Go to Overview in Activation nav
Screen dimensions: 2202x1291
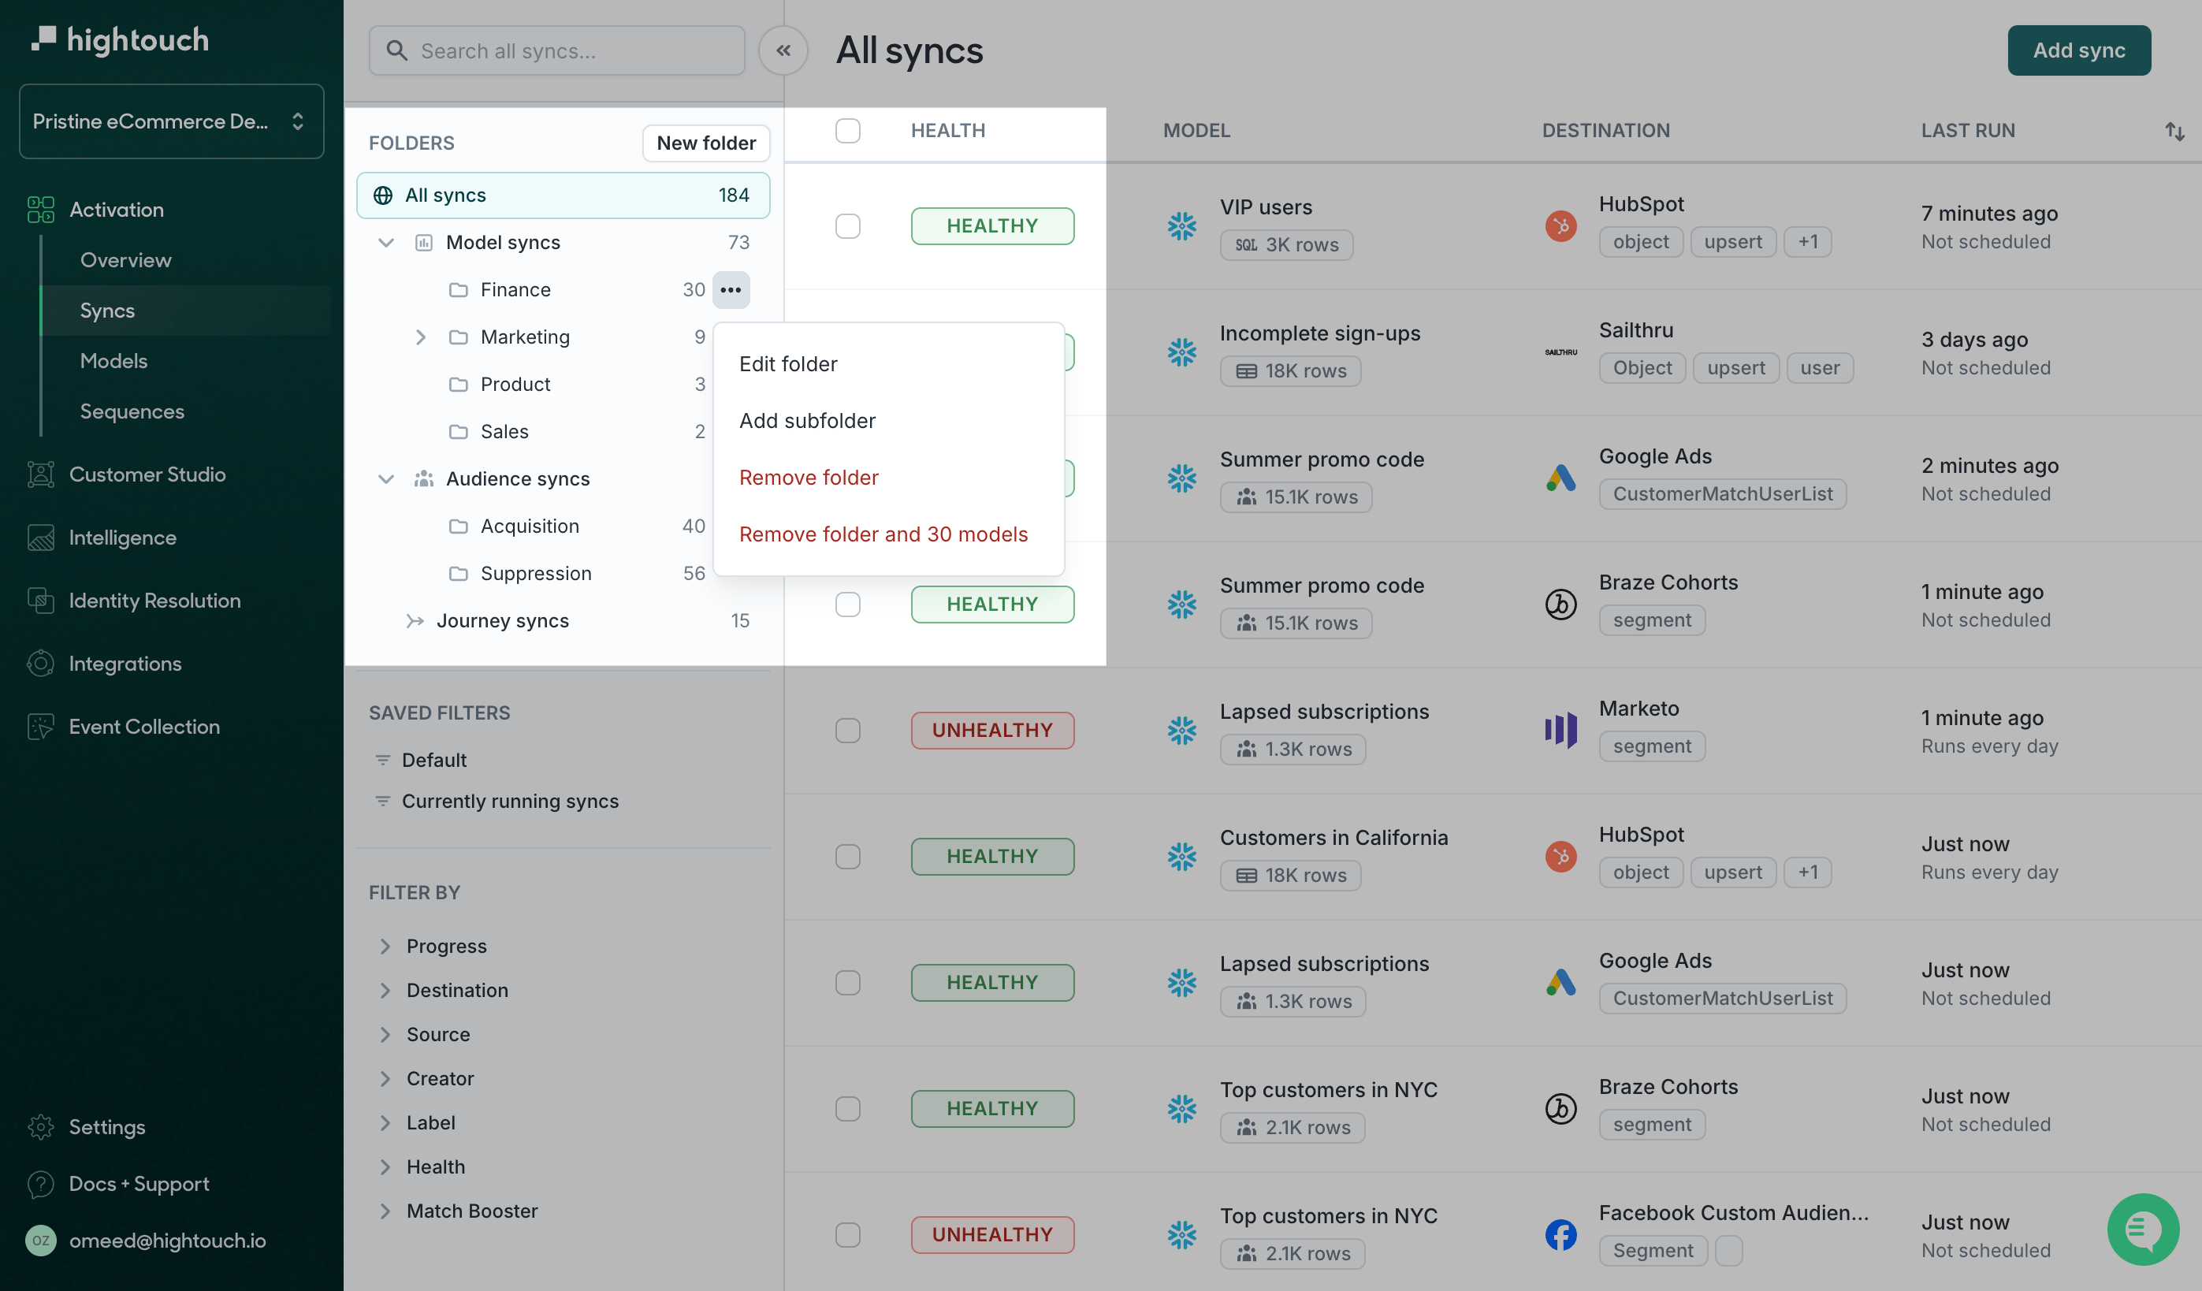point(126,260)
